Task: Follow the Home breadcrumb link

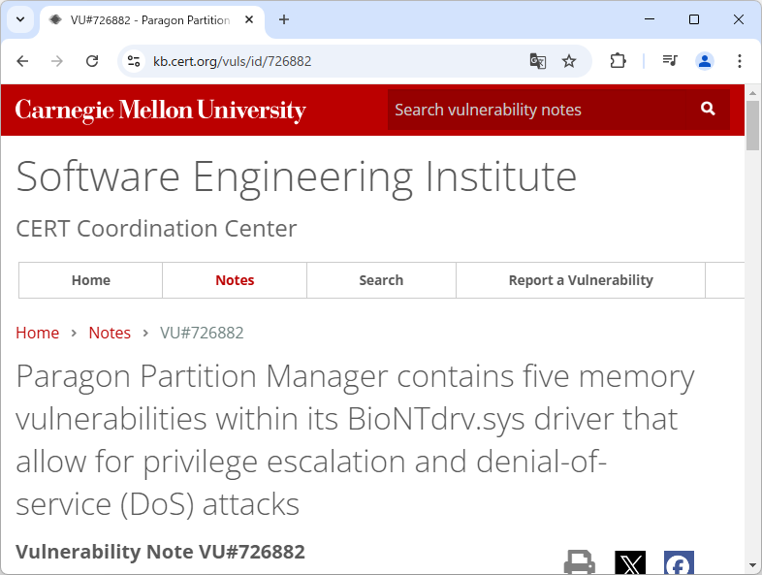Action: (38, 333)
